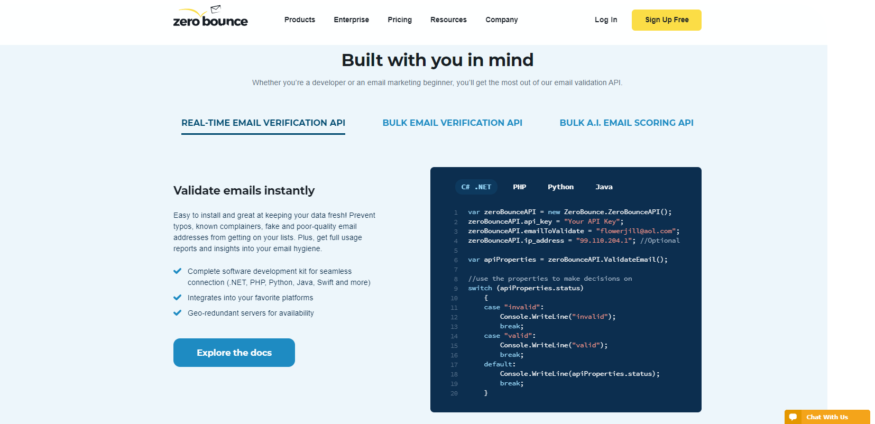Open the Chat With Us widget
The height and width of the screenshot is (424, 875).
click(827, 417)
